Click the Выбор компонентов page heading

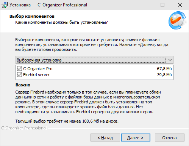click(x=32, y=16)
